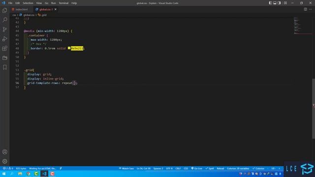Open the Bookmarks view in activity bar

[4, 67]
